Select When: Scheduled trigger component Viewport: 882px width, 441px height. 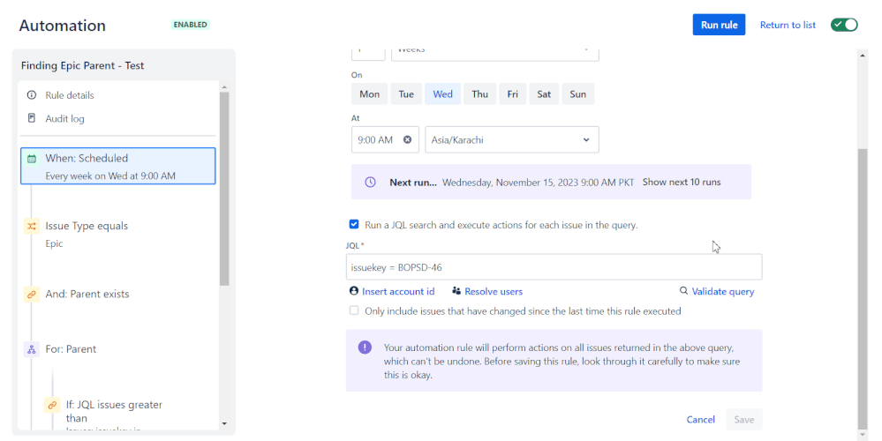118,167
